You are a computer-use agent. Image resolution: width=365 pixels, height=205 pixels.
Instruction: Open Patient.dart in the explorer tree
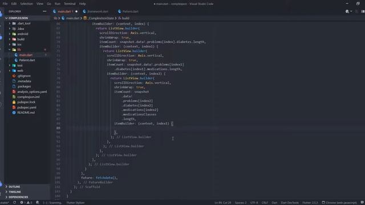tap(27, 60)
